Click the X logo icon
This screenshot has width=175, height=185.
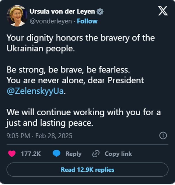tap(163, 11)
